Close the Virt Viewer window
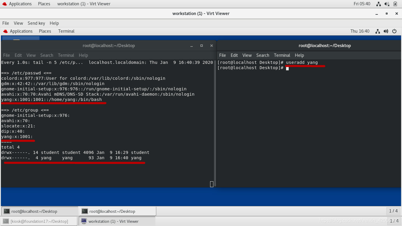Viewport: 402px width, 226px height. pos(396,14)
